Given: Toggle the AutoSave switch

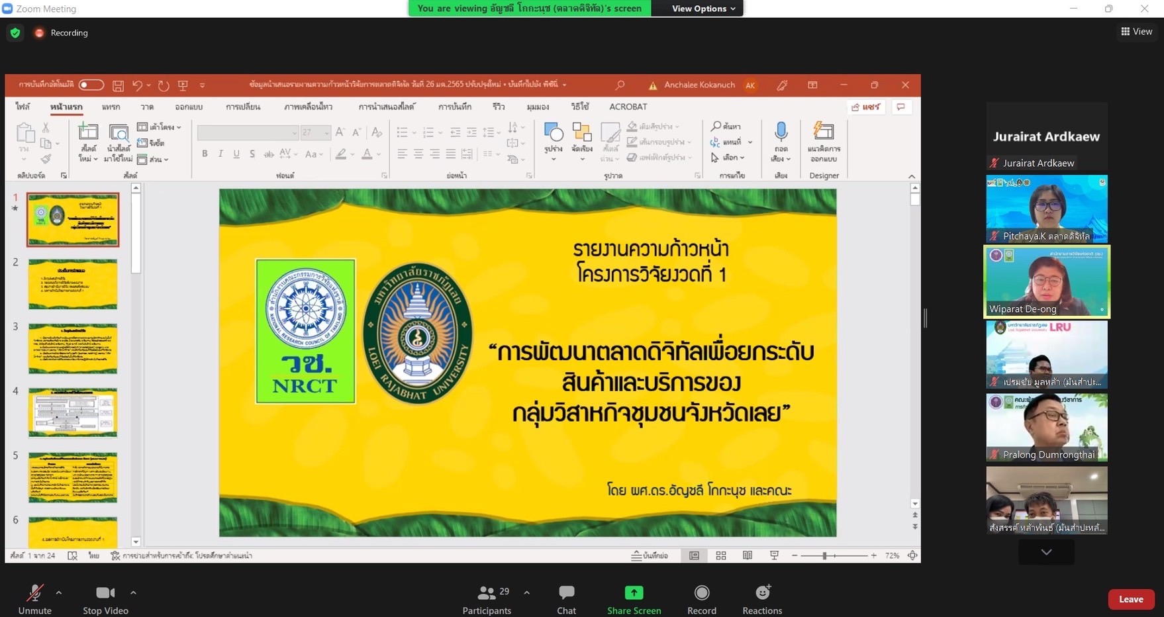Looking at the screenshot, I should coord(91,85).
